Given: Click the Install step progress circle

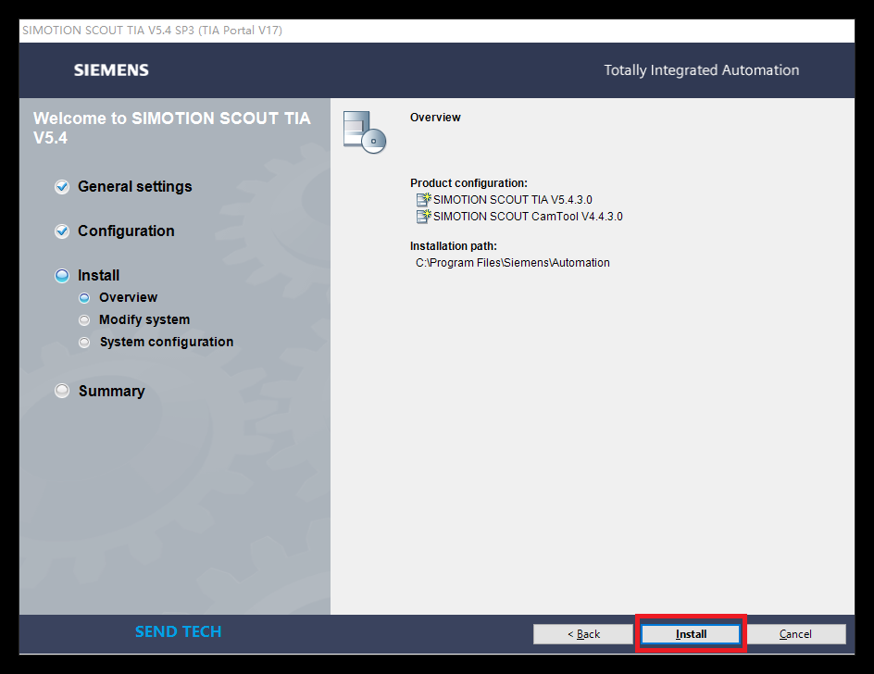Looking at the screenshot, I should click(x=61, y=275).
